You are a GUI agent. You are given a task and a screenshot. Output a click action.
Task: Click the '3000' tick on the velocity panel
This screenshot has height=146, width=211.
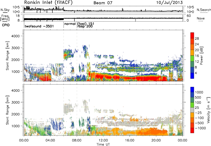point(15,102)
